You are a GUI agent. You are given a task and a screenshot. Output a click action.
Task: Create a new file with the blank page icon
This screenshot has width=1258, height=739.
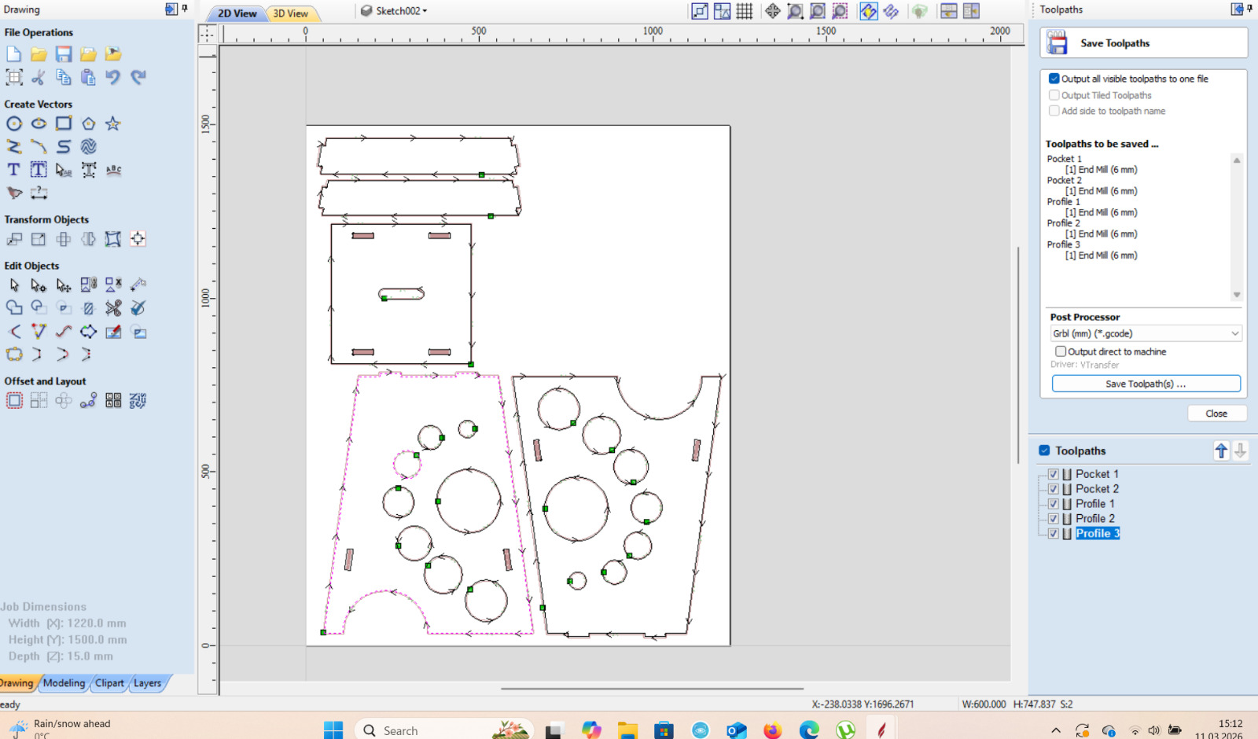[x=13, y=54]
